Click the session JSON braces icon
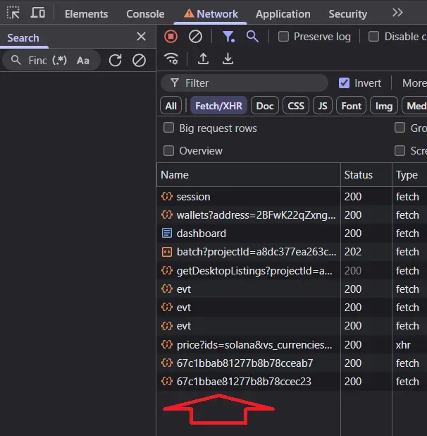This screenshot has width=427, height=436. 167,196
